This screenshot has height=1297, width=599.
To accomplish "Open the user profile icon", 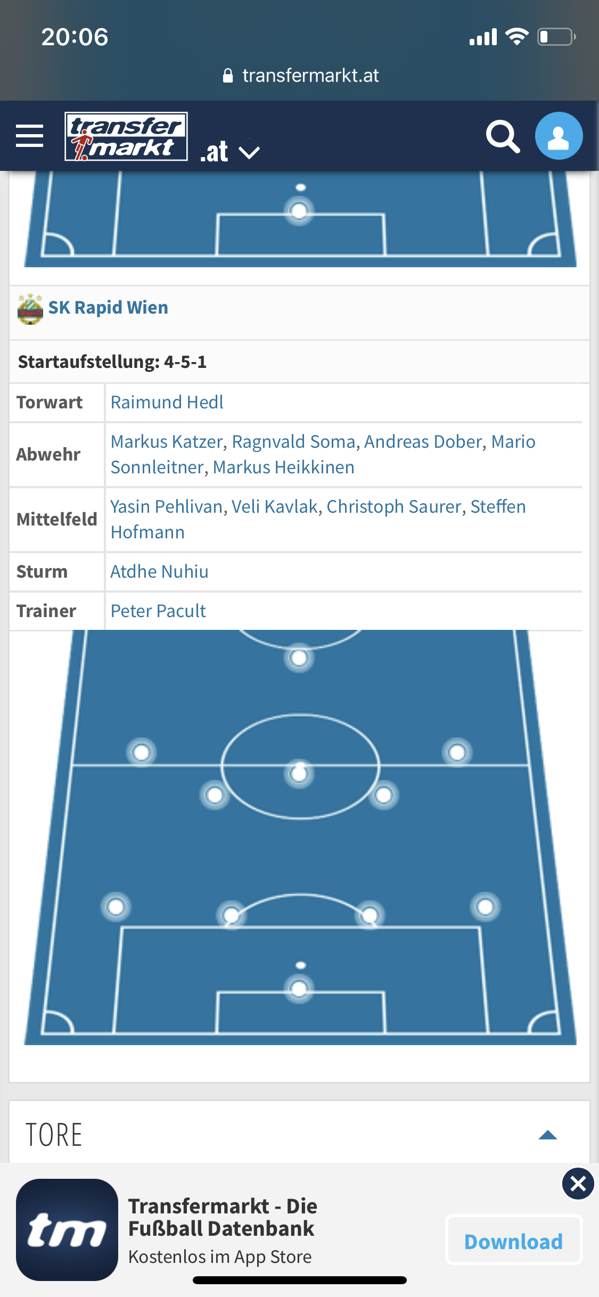I will (x=559, y=136).
